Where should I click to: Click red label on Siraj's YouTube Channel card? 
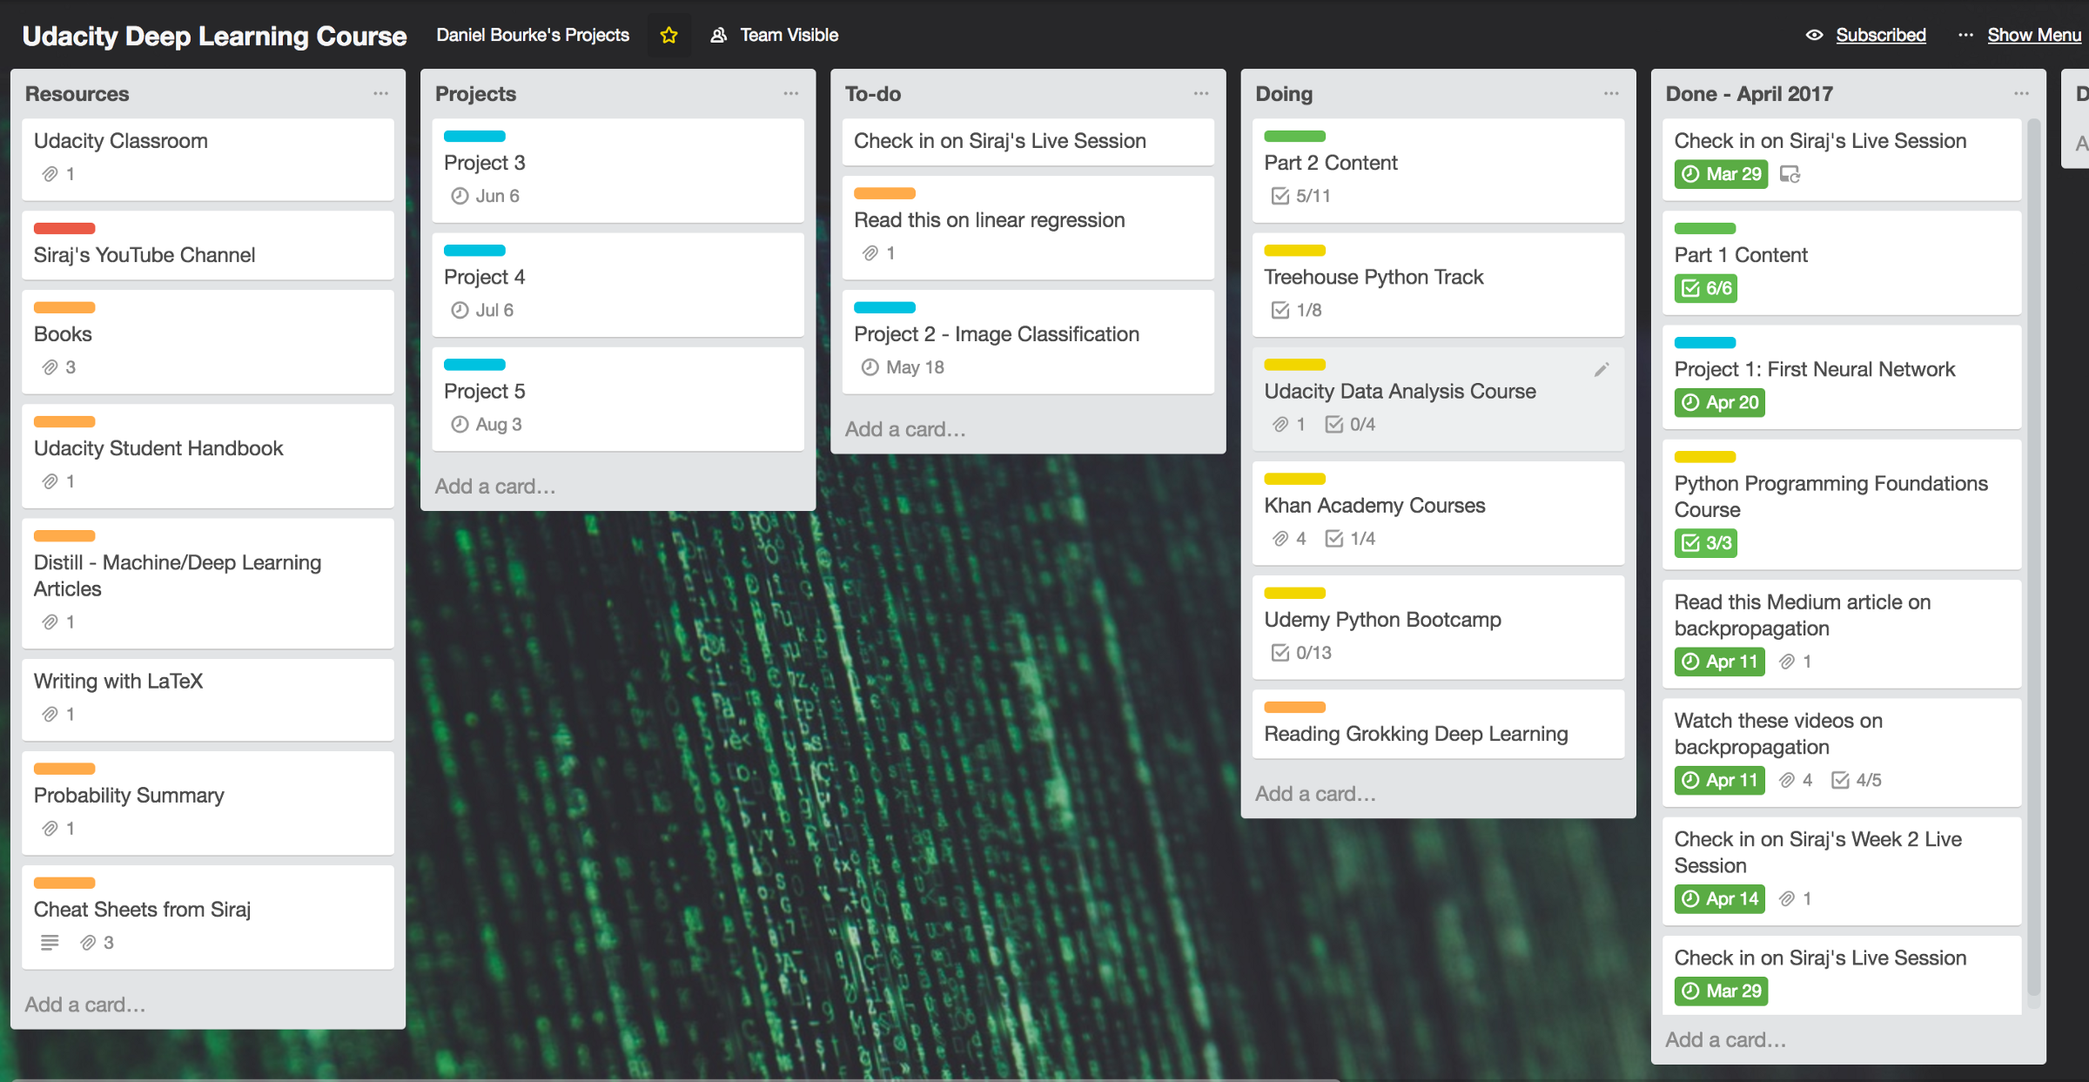point(64,228)
